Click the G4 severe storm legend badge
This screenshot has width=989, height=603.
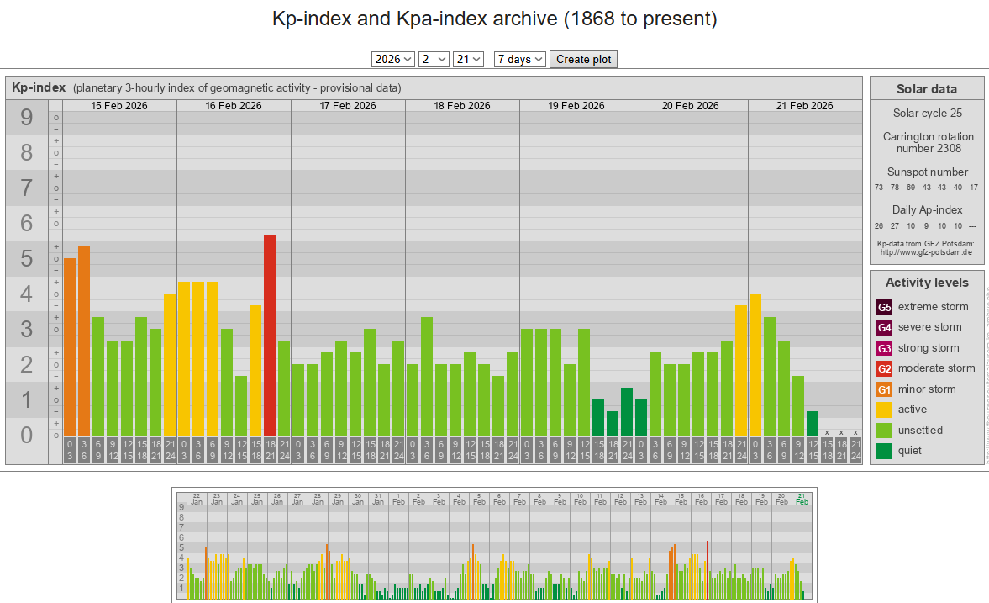884,327
